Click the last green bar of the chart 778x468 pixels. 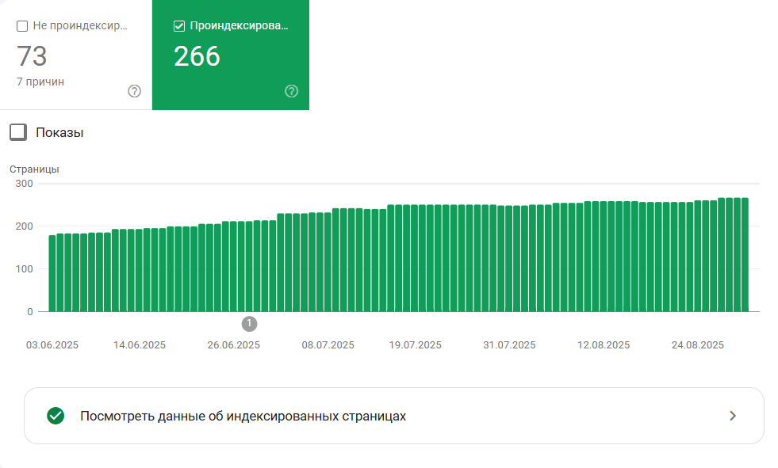click(745, 254)
